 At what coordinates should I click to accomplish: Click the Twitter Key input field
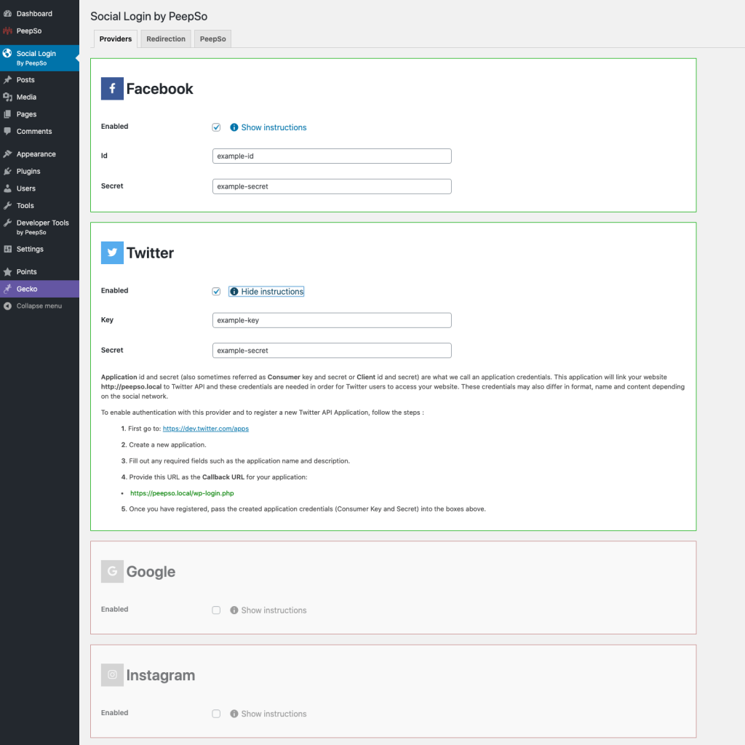click(x=332, y=320)
